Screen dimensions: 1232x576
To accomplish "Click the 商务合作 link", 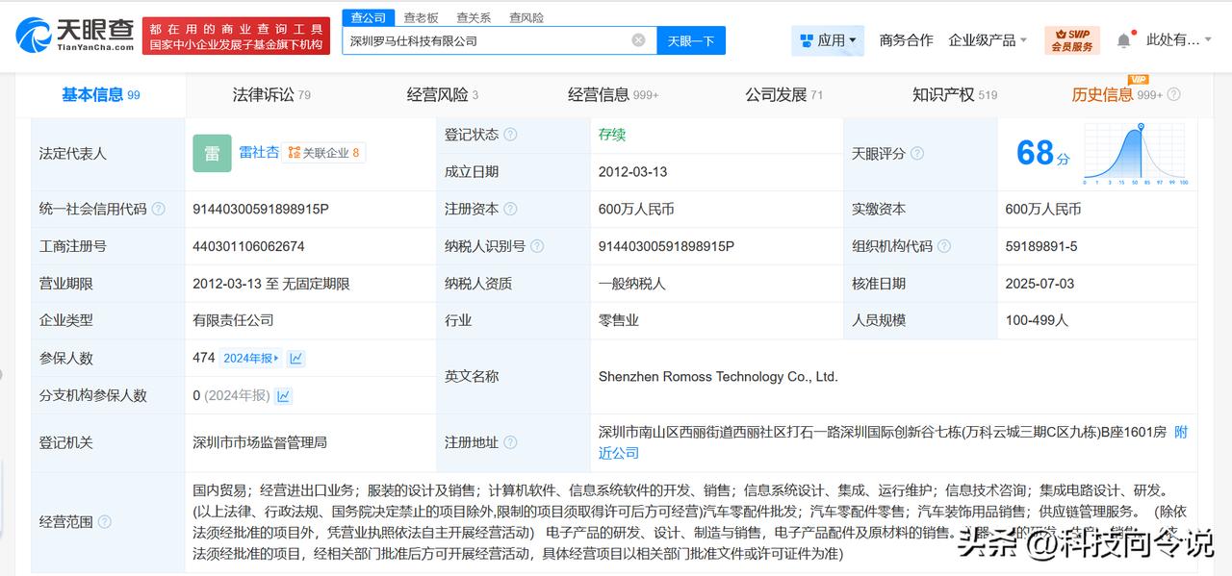I will pos(906,40).
